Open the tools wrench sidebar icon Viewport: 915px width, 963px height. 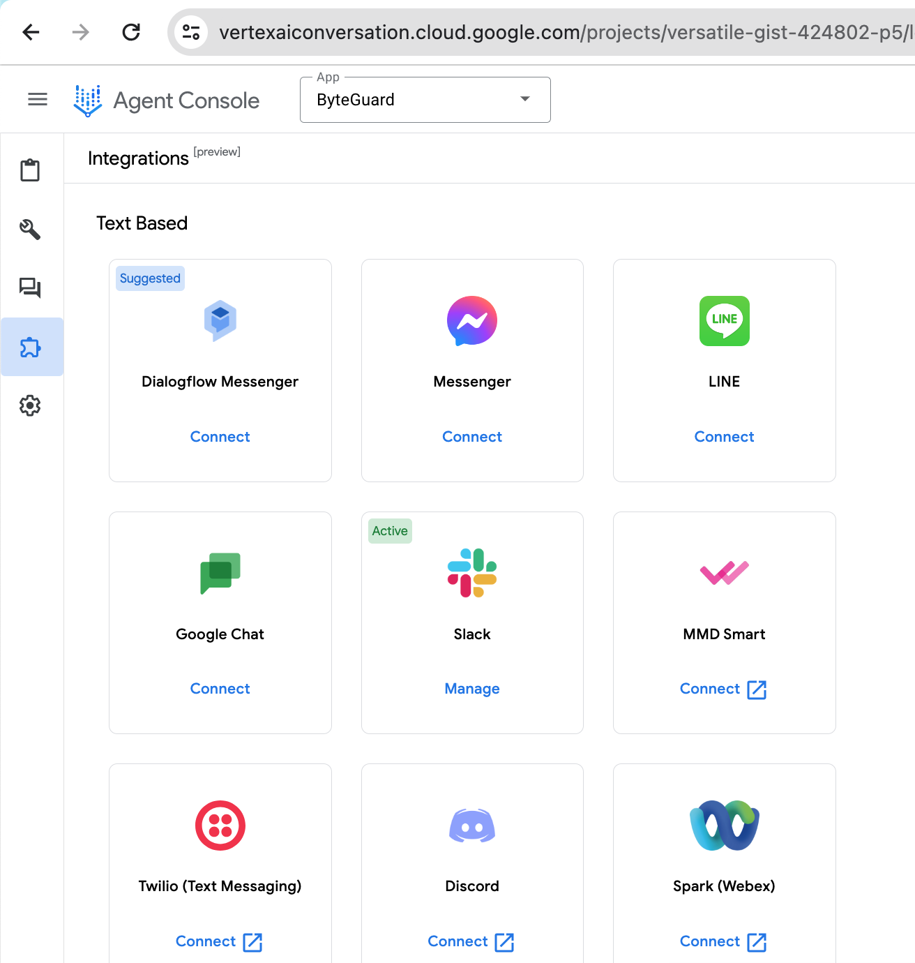coord(30,229)
